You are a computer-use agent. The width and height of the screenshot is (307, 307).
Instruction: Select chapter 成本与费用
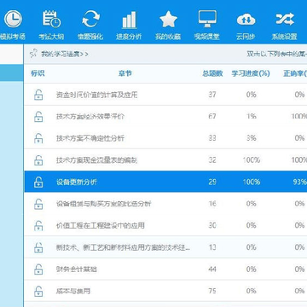click(x=73, y=292)
